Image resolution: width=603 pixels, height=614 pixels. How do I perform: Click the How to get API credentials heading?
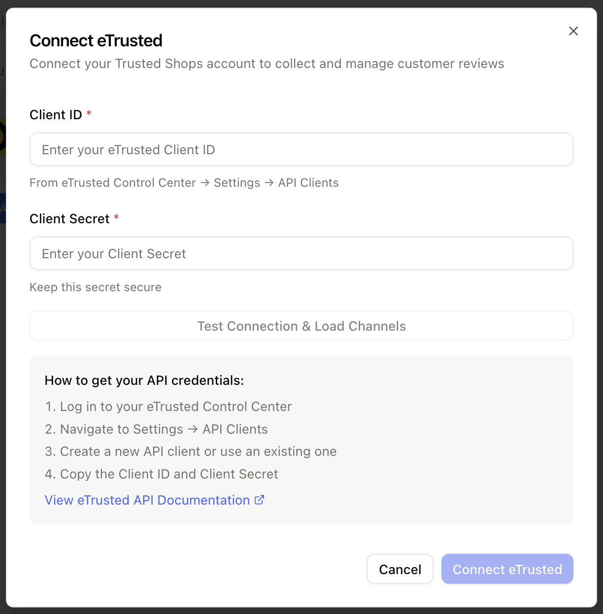tap(144, 380)
